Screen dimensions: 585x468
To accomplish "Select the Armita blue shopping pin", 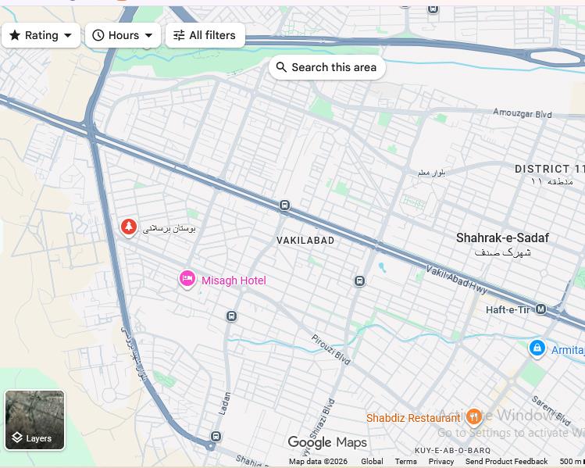I will [x=537, y=349].
